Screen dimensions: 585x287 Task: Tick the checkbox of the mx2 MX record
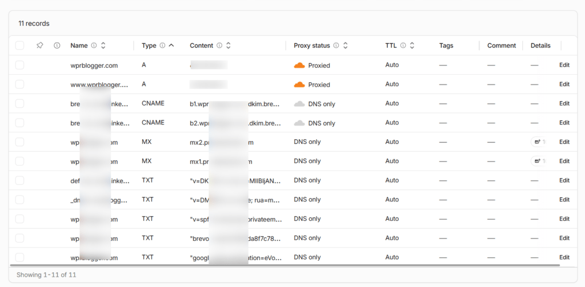point(19,142)
